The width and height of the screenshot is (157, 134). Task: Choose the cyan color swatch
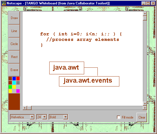(x=14, y=83)
